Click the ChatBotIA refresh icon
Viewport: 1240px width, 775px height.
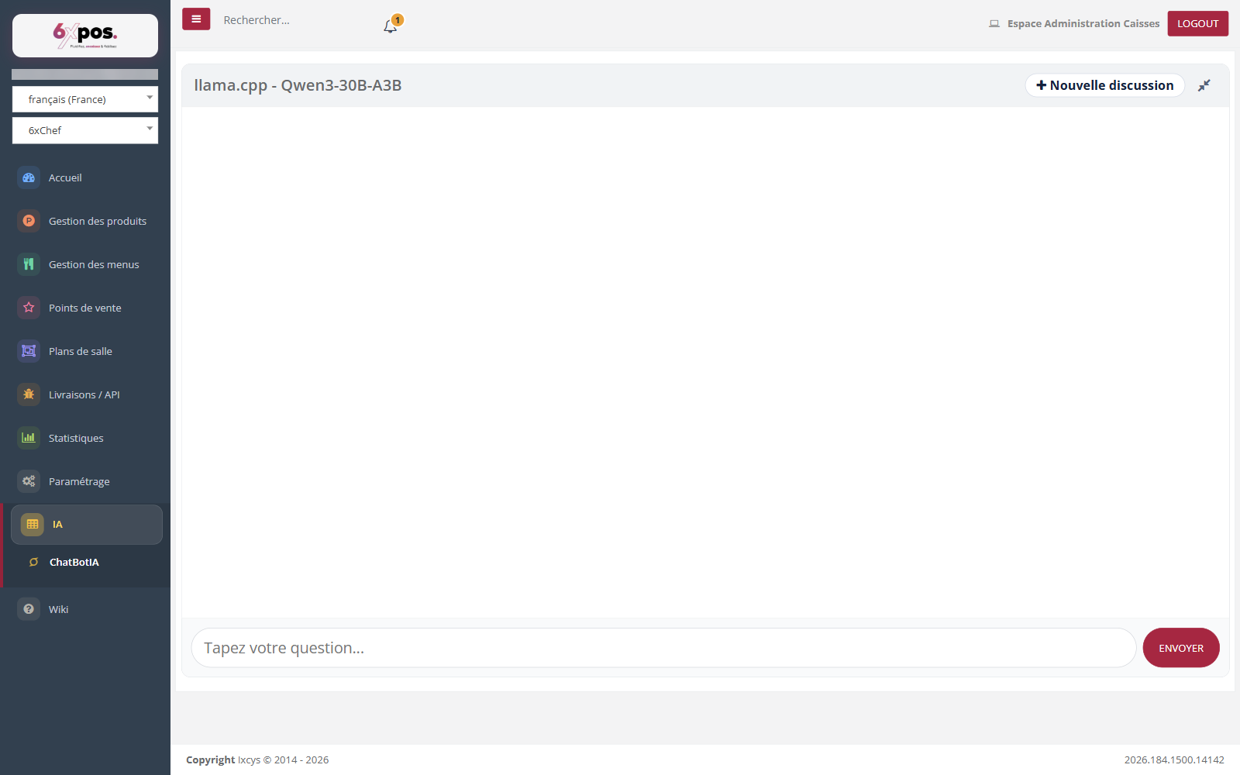pos(33,563)
